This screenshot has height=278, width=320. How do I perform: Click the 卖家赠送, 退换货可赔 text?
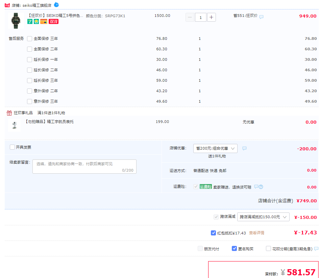point(232,187)
